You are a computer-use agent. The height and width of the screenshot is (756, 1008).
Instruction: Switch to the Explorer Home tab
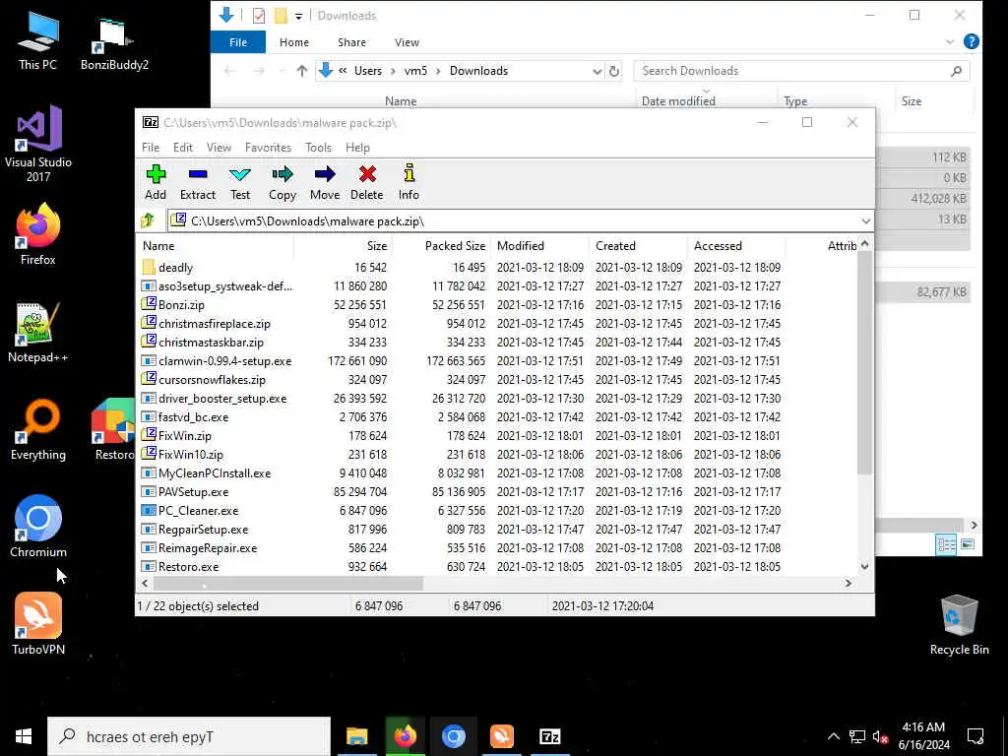293,42
